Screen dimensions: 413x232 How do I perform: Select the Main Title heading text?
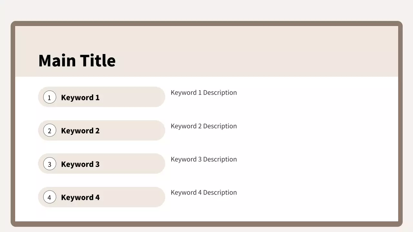77,61
